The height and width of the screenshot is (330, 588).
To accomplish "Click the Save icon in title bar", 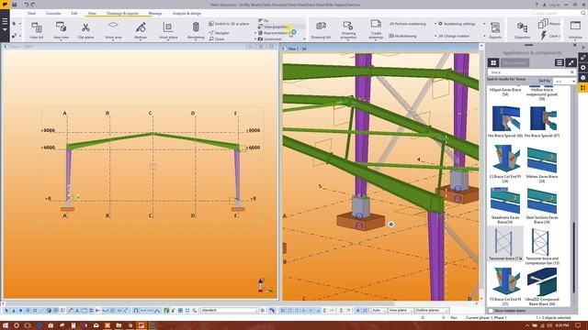I will coord(15,5).
